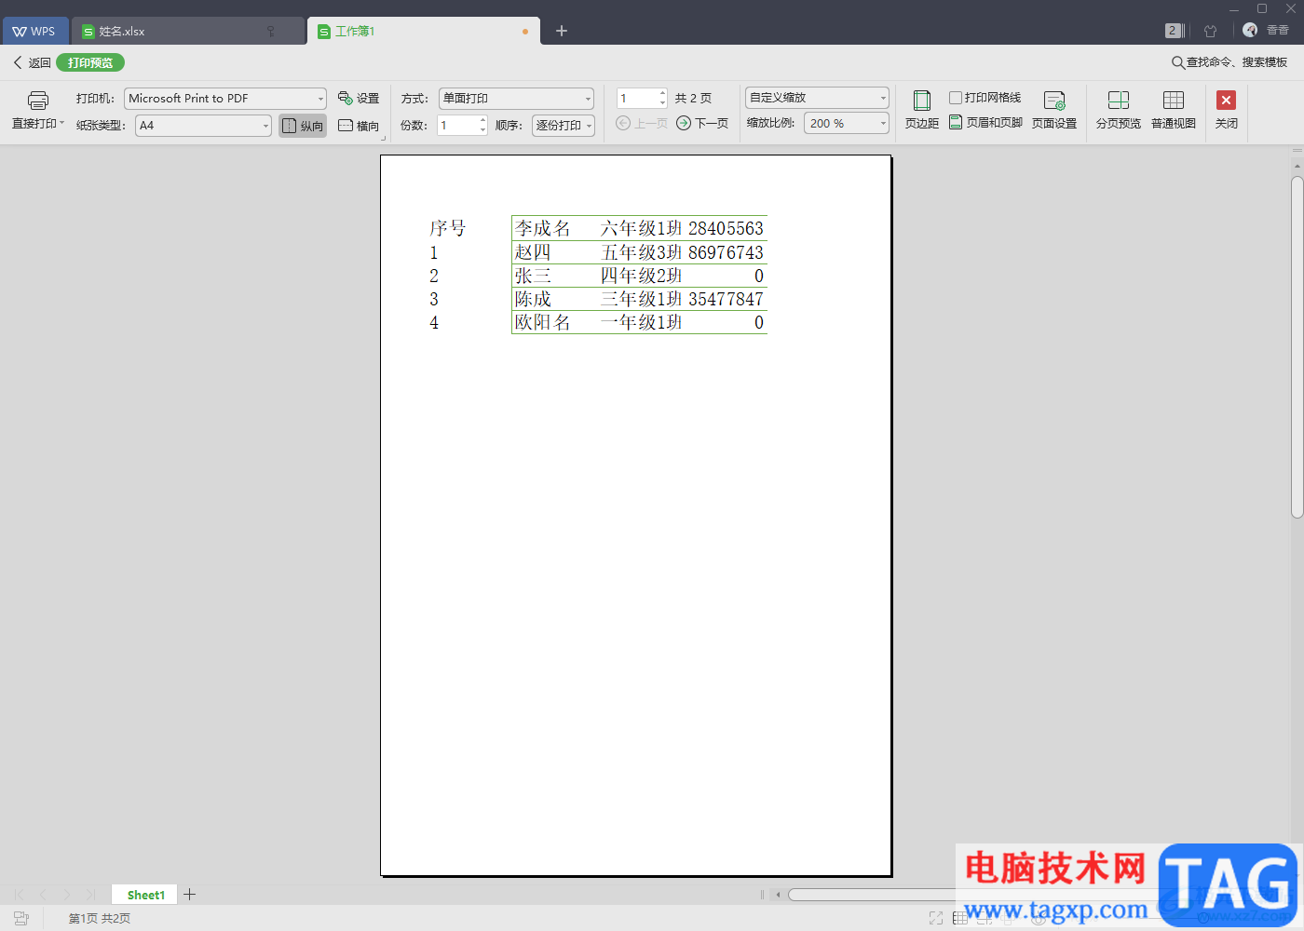Viewport: 1304px width, 931px height.
Task: Click the vertical scrollbar thumb
Action: coord(1297,346)
